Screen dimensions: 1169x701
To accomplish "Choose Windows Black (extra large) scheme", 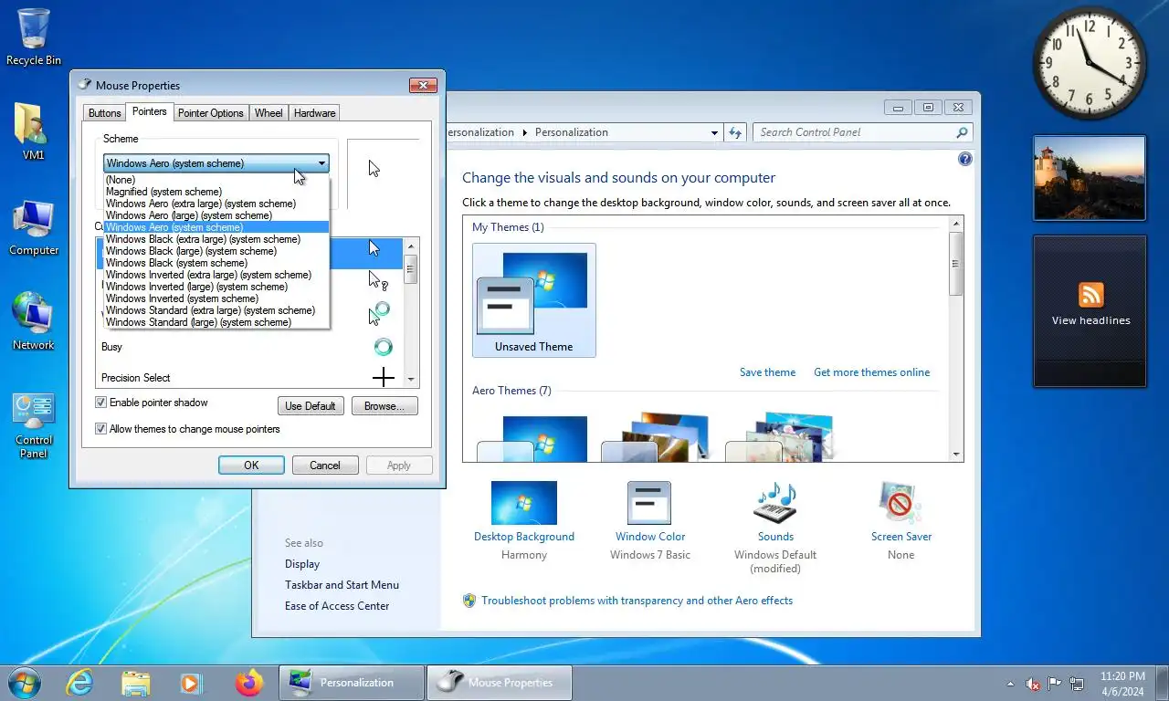I will click(x=216, y=239).
